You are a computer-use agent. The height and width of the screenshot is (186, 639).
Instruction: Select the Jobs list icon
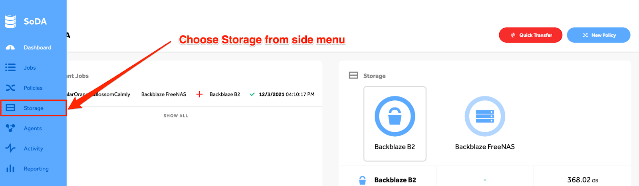(10, 67)
